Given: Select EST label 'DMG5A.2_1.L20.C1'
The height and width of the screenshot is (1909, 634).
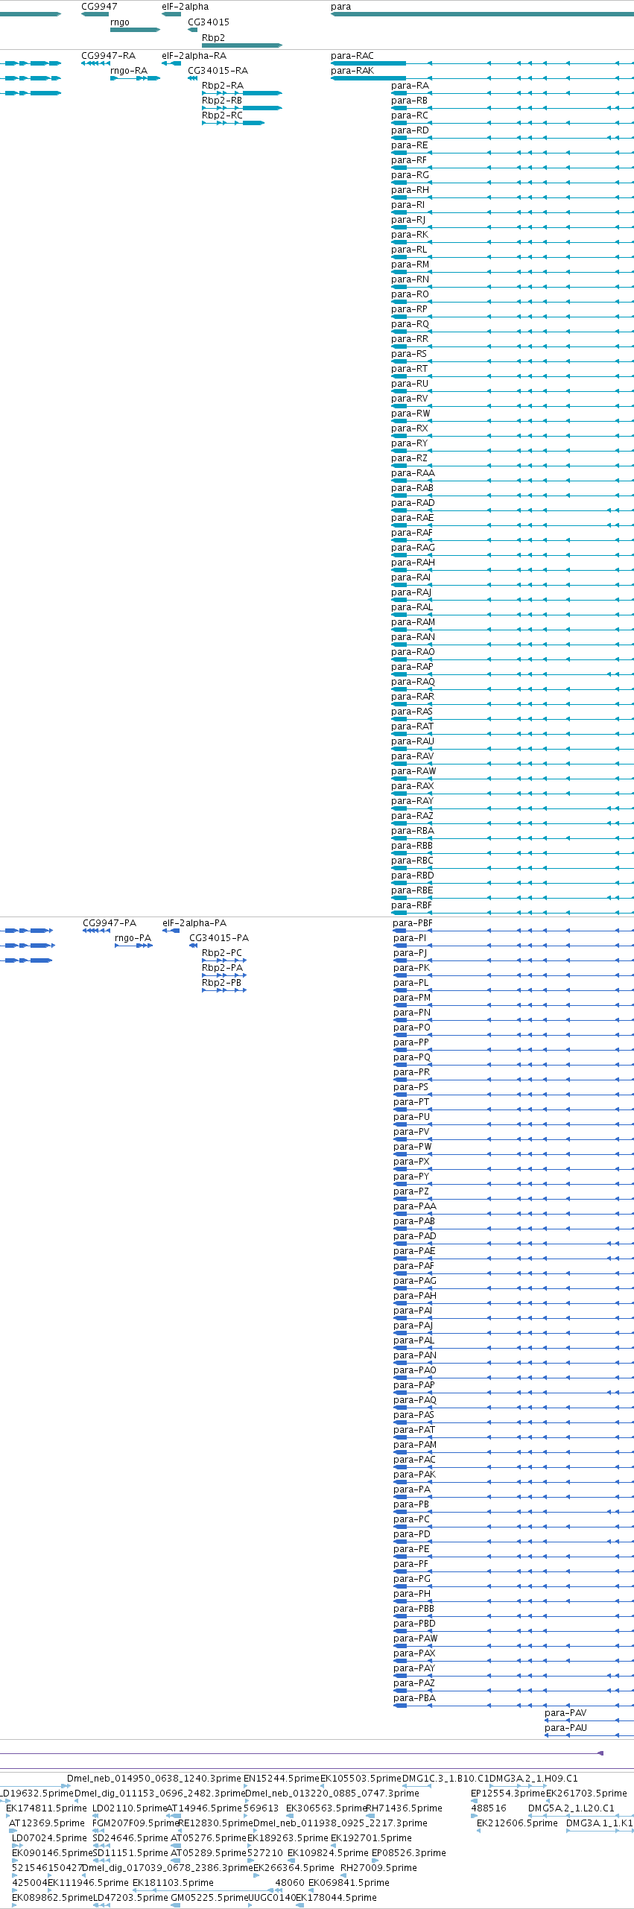Looking at the screenshot, I should click(x=571, y=1808).
